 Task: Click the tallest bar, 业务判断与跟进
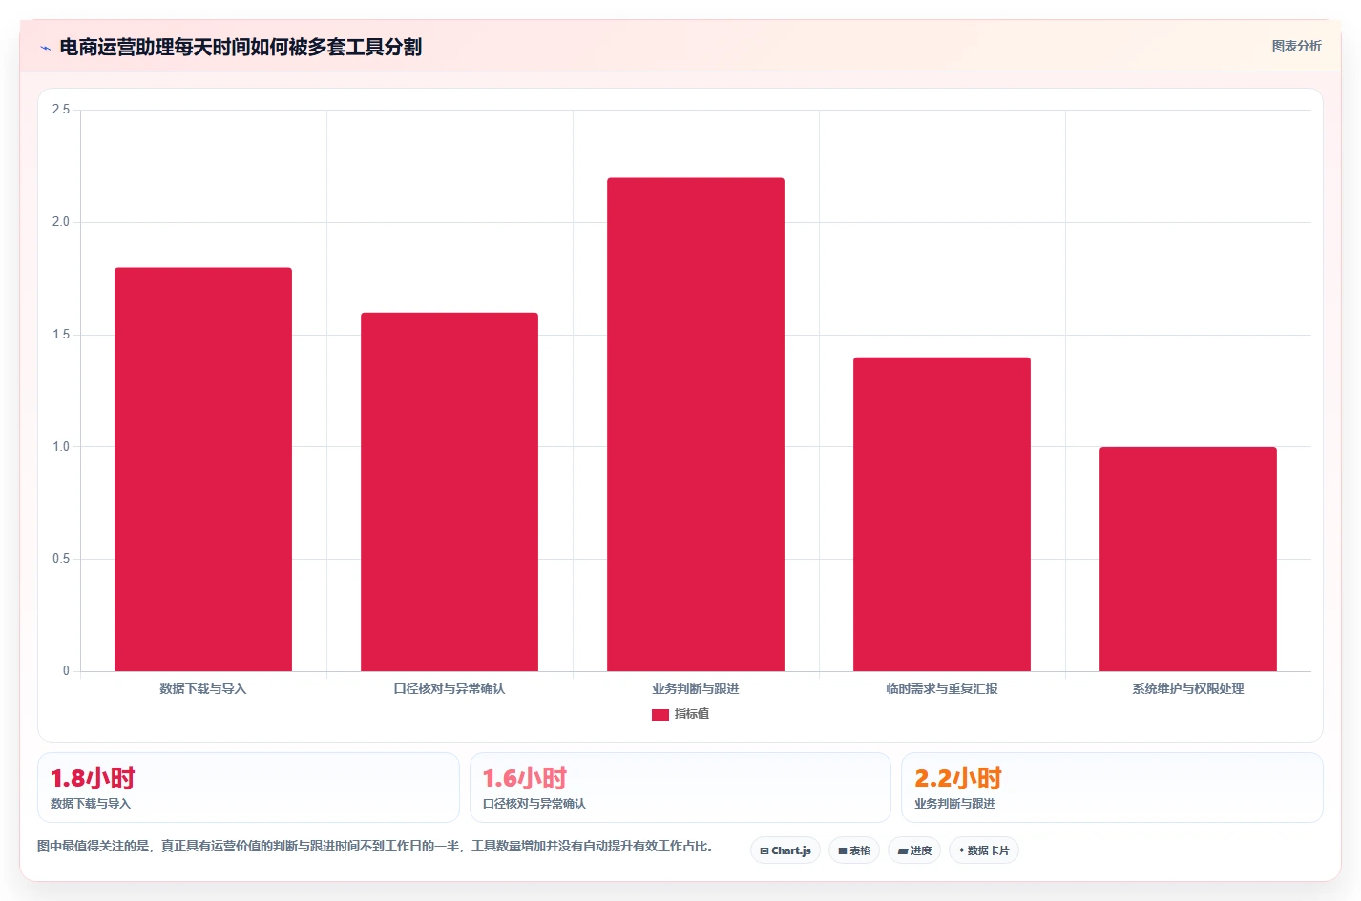[x=696, y=424]
